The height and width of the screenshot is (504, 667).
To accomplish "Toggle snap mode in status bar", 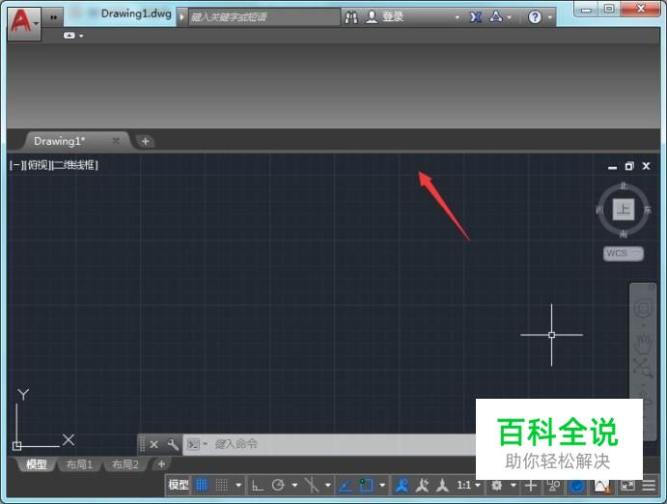I will (222, 485).
